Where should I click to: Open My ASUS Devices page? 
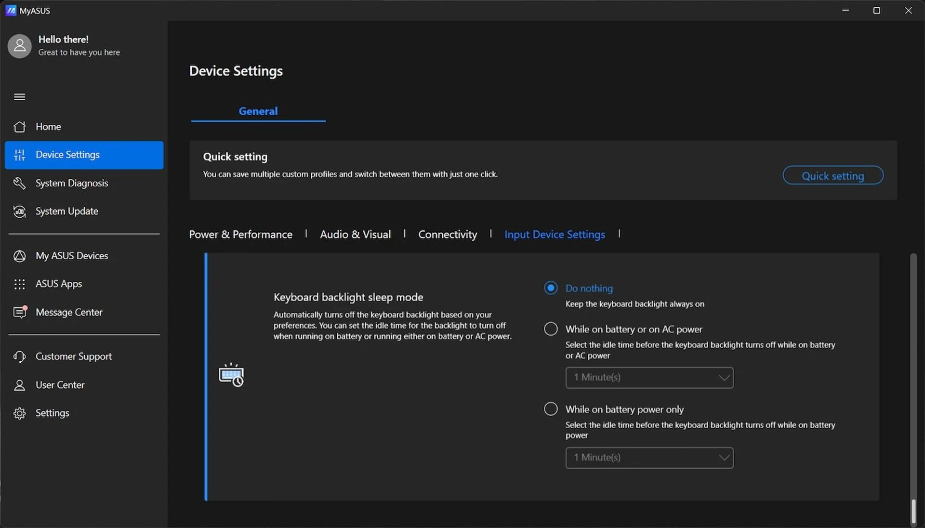click(84, 256)
